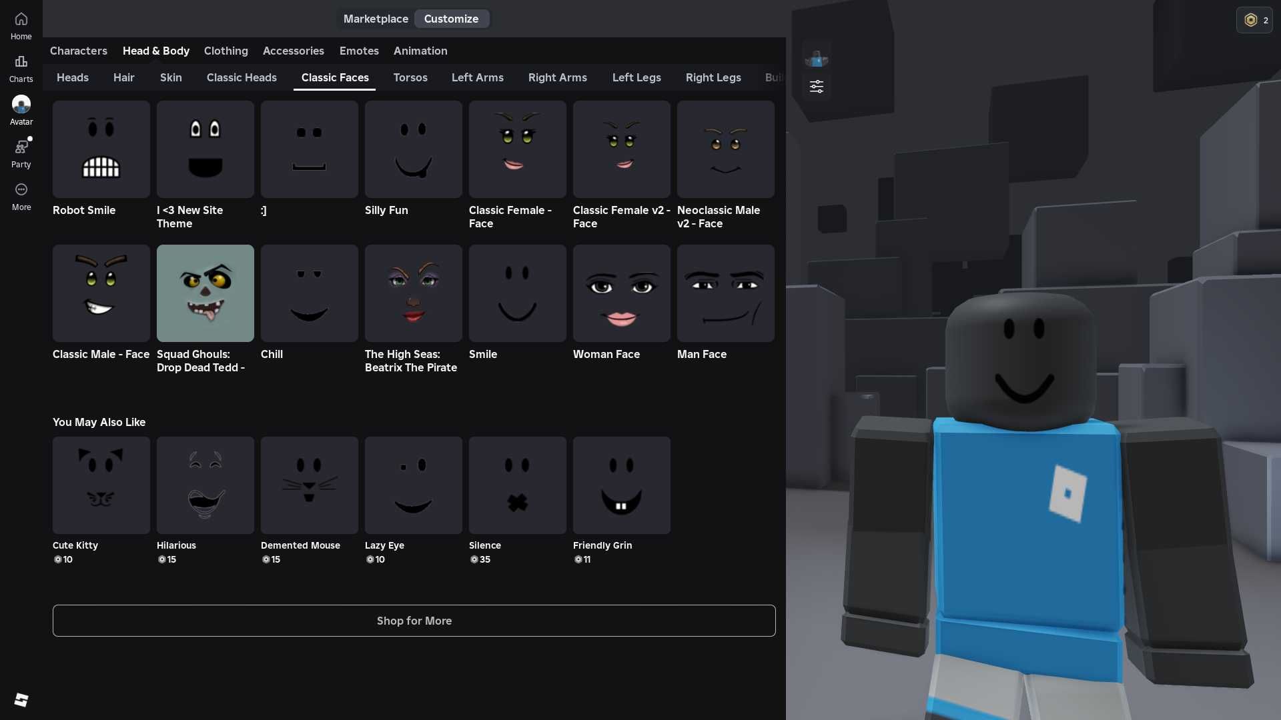
Task: Equip the Smile face
Action: 518,293
